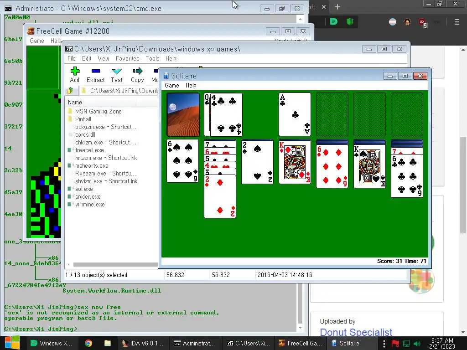
Task: Select the 6 of clubs card
Action: click(x=407, y=175)
